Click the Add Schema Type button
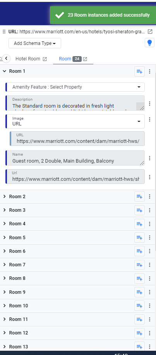The image size is (156, 355). pyautogui.click(x=35, y=43)
